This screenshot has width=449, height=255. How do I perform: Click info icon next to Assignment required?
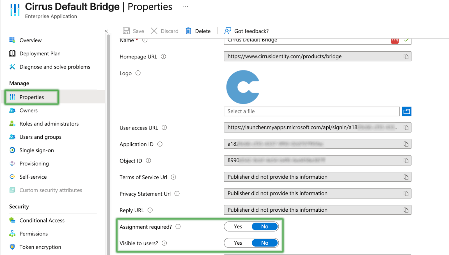point(178,227)
